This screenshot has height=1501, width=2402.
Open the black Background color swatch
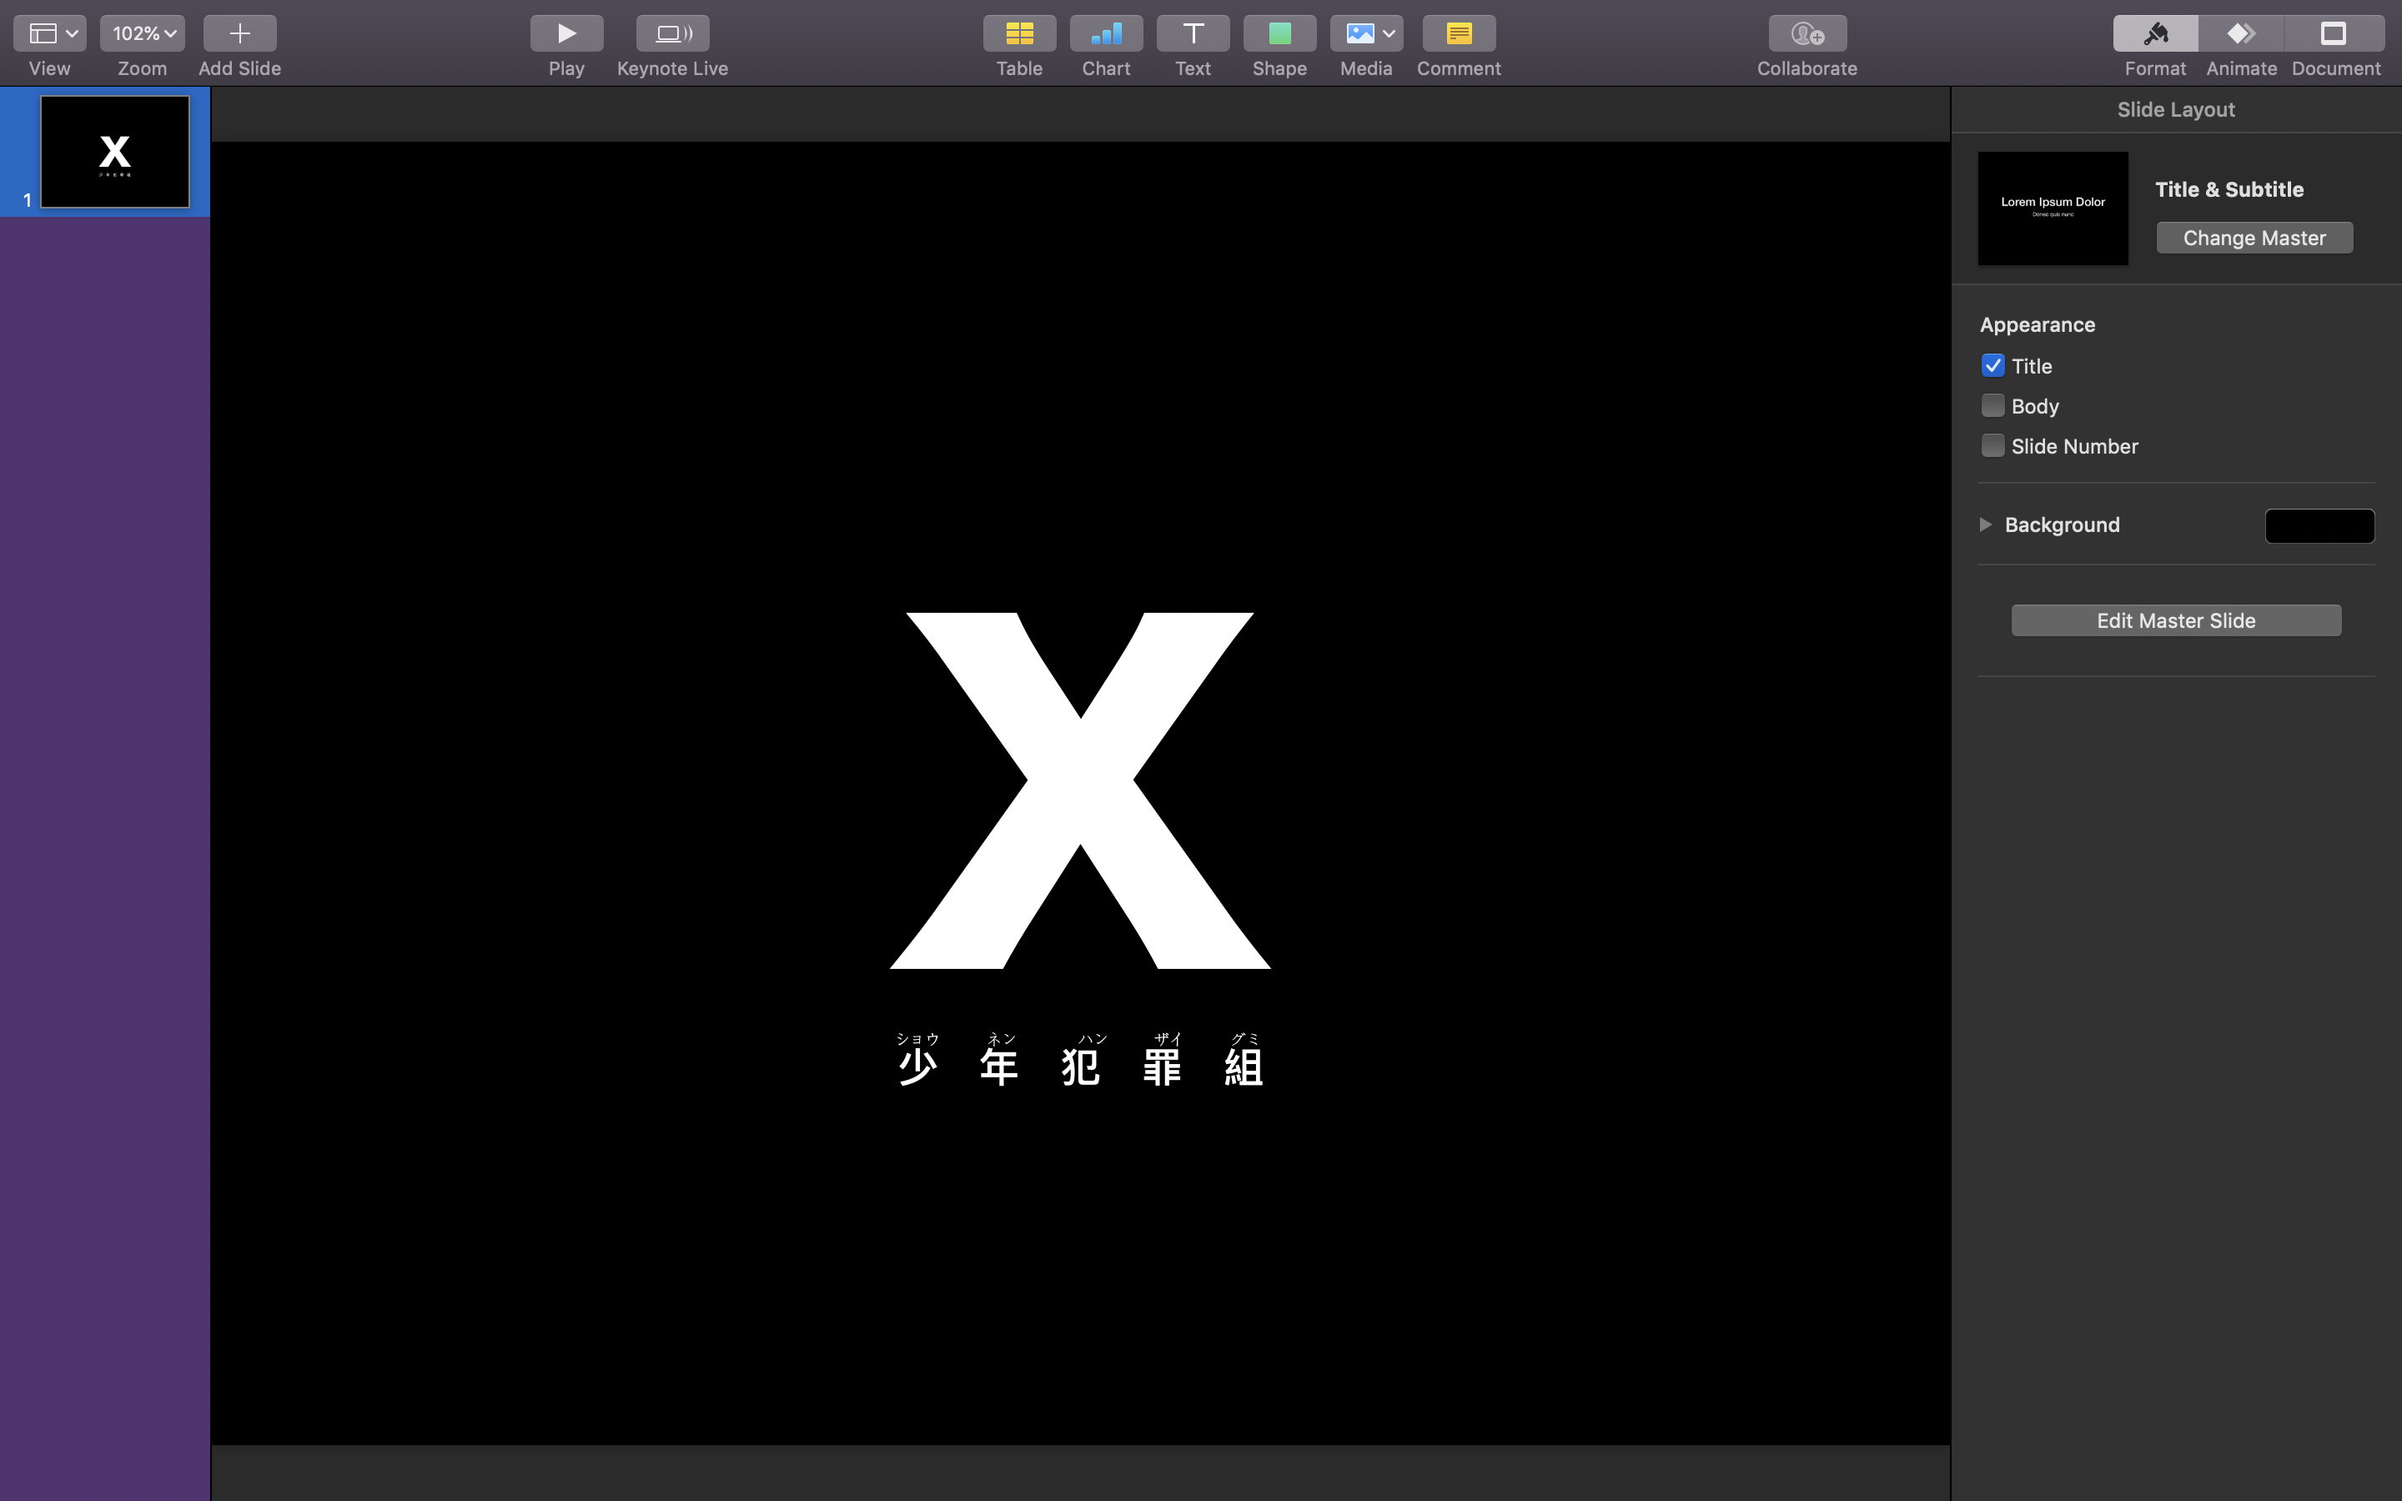coord(2319,525)
